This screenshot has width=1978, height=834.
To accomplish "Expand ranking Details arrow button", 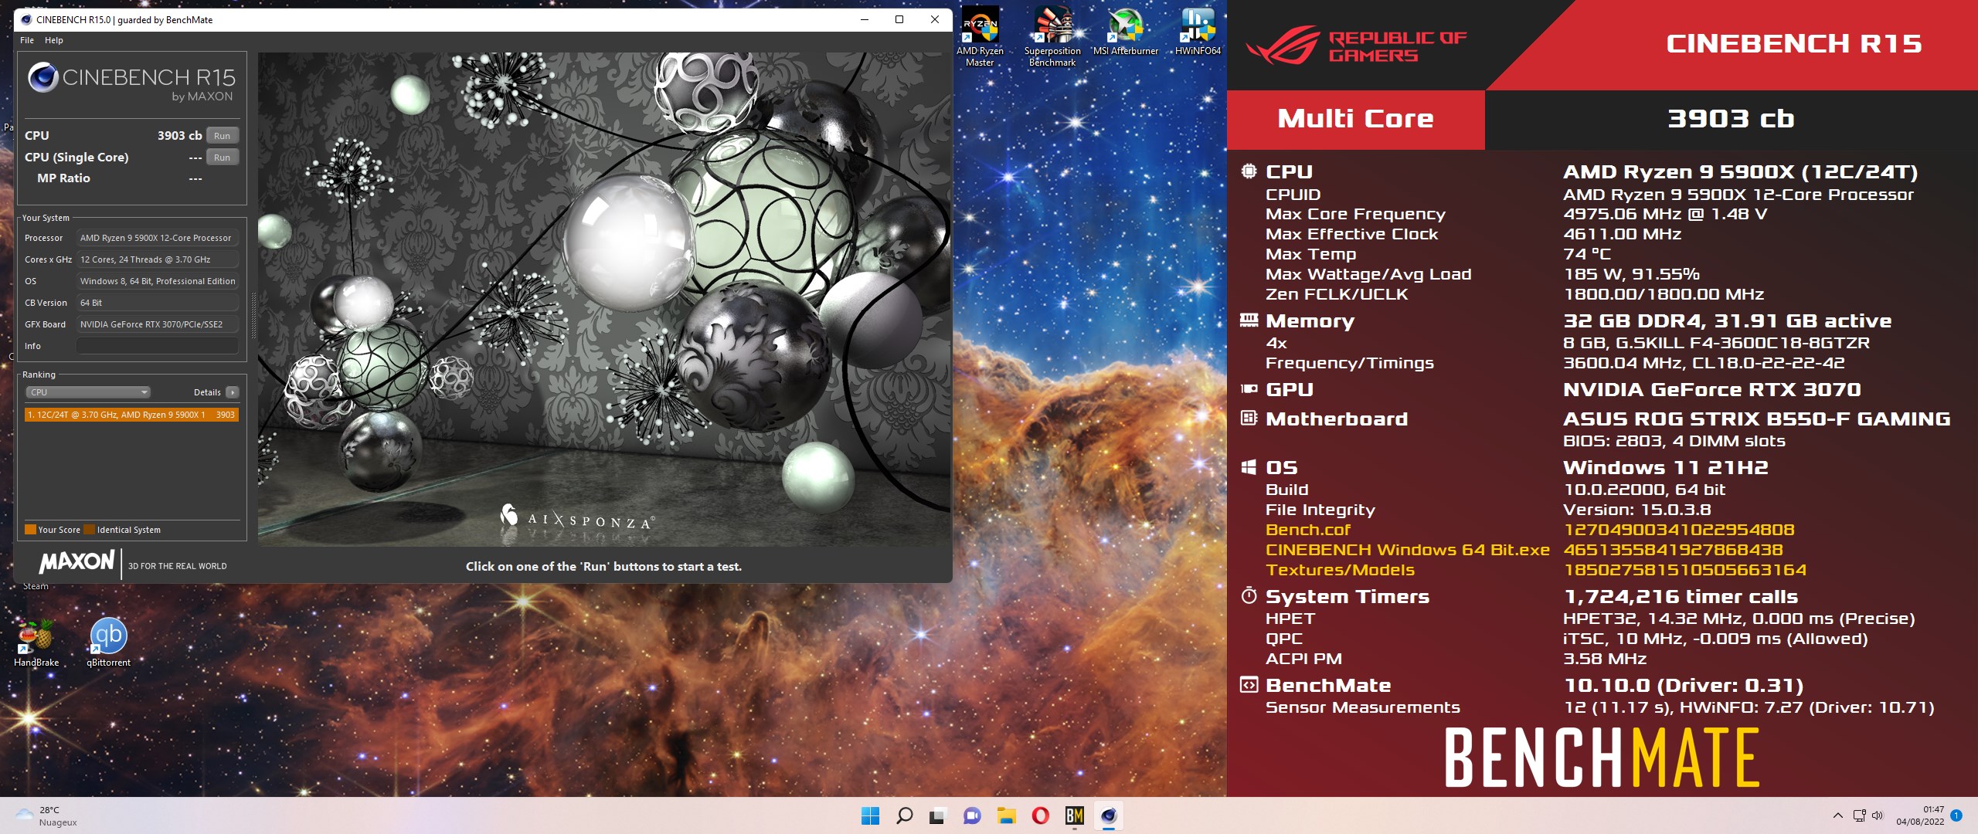I will (232, 392).
